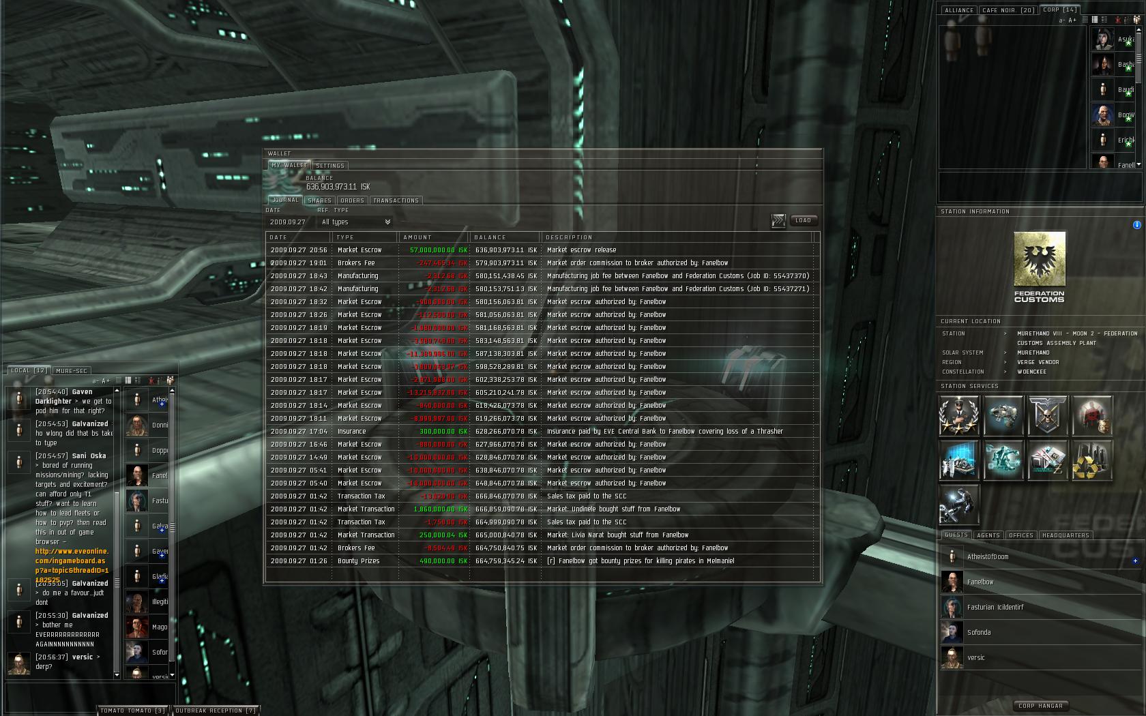Image resolution: width=1146 pixels, height=716 pixels.
Task: Open the ship Fitting station service
Action: [1003, 415]
